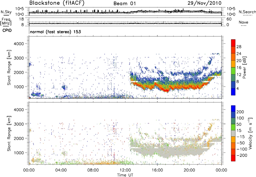Select the "Beam 01" heading
The image size is (256, 177).
pos(124,4)
